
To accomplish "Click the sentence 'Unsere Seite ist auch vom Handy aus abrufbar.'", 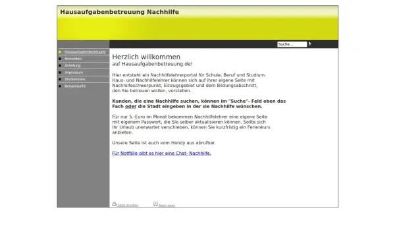I will point(164,143).
